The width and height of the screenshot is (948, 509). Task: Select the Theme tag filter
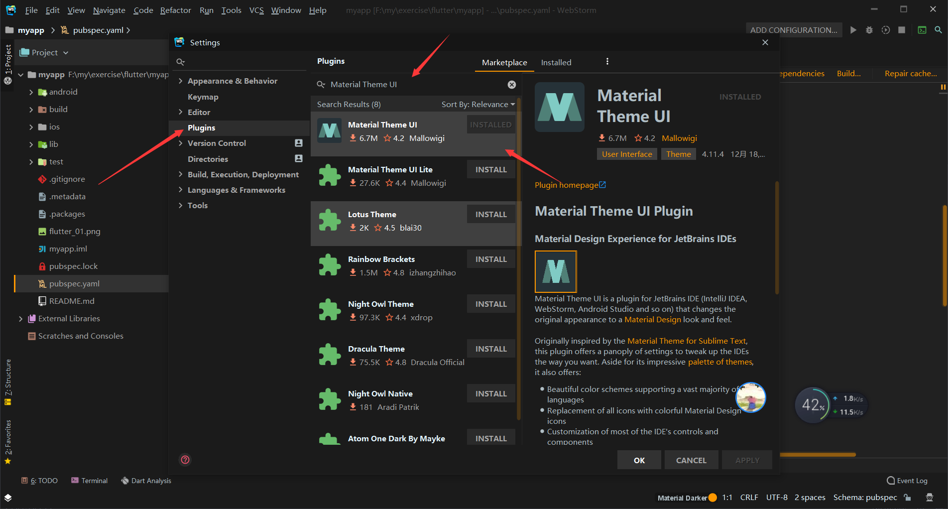(x=678, y=154)
